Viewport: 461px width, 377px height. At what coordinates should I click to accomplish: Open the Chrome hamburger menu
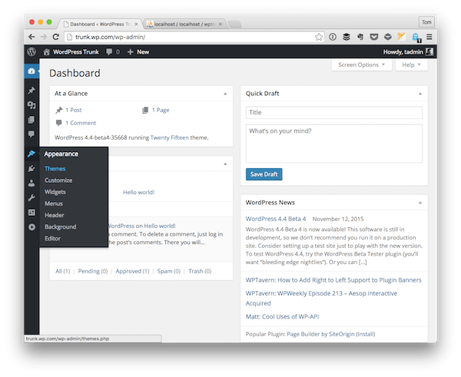pos(429,37)
